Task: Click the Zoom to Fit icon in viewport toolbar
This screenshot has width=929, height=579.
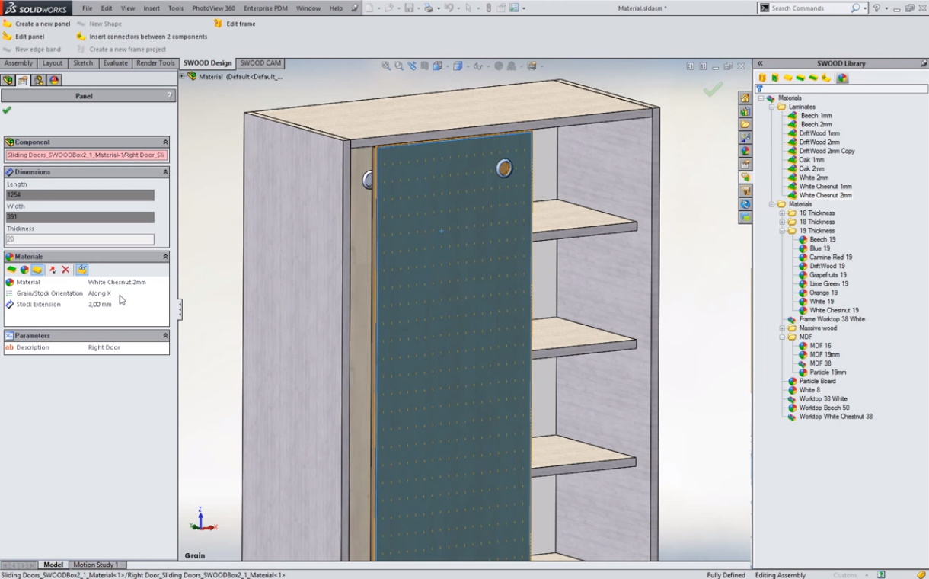Action: [386, 66]
